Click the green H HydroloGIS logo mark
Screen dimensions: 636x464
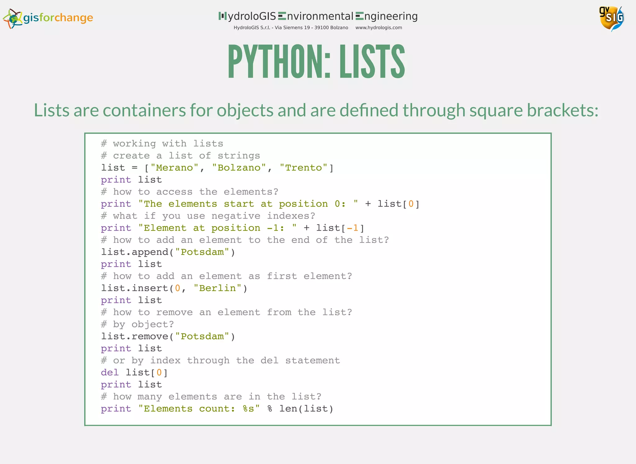(x=222, y=16)
